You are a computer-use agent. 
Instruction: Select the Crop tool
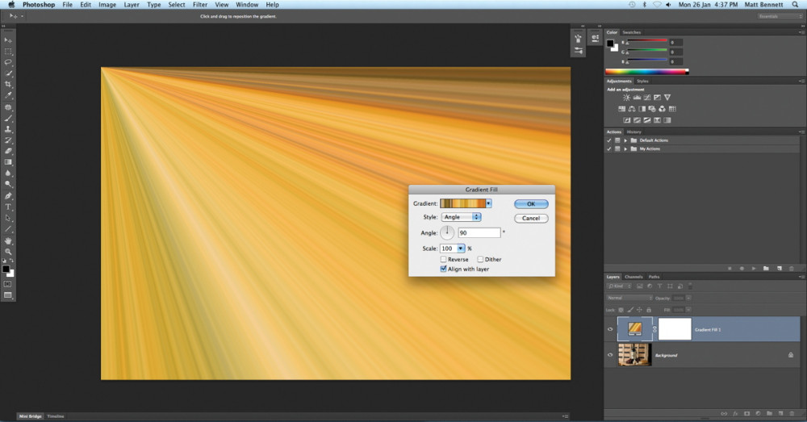tap(8, 85)
